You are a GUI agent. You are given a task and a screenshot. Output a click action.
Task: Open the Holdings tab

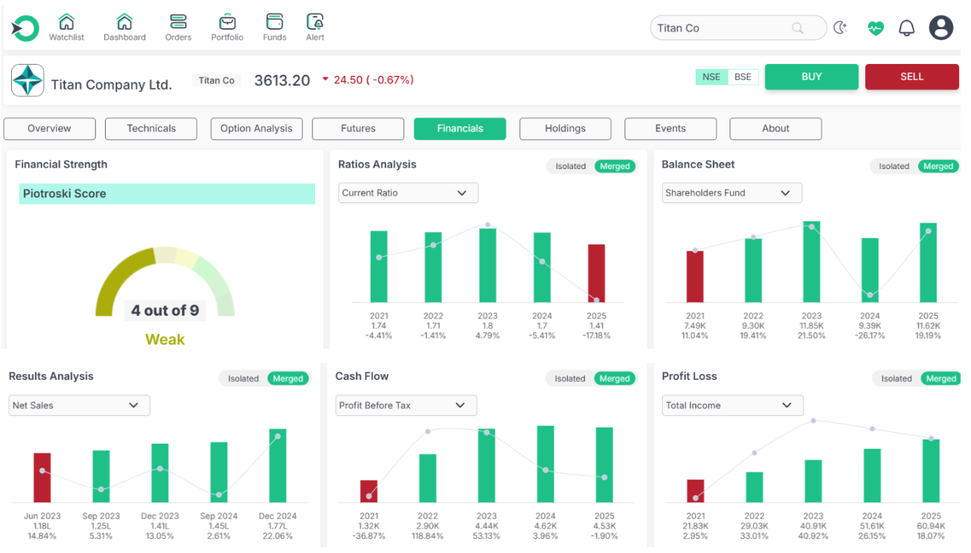click(565, 129)
